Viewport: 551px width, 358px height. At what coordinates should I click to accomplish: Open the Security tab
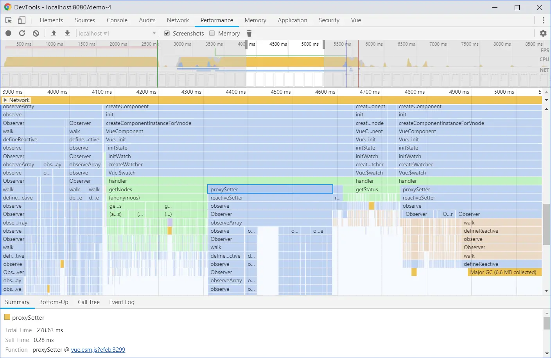[329, 20]
